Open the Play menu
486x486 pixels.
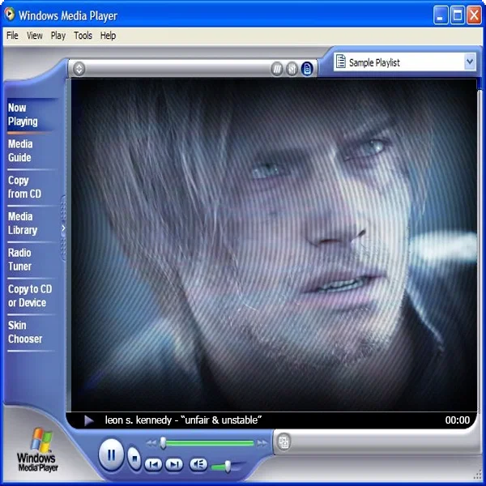click(58, 36)
